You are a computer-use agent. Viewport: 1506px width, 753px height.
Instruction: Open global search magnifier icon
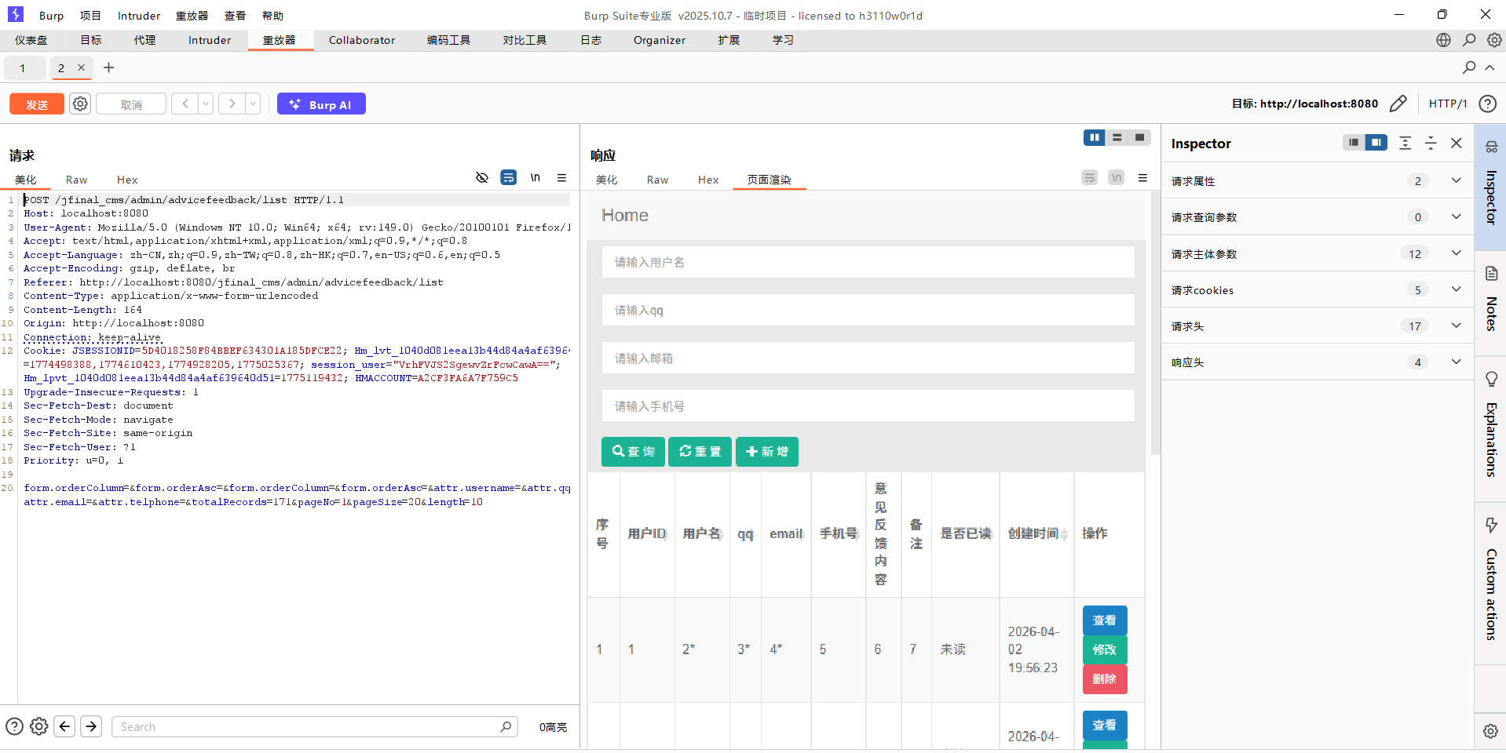coord(1469,40)
